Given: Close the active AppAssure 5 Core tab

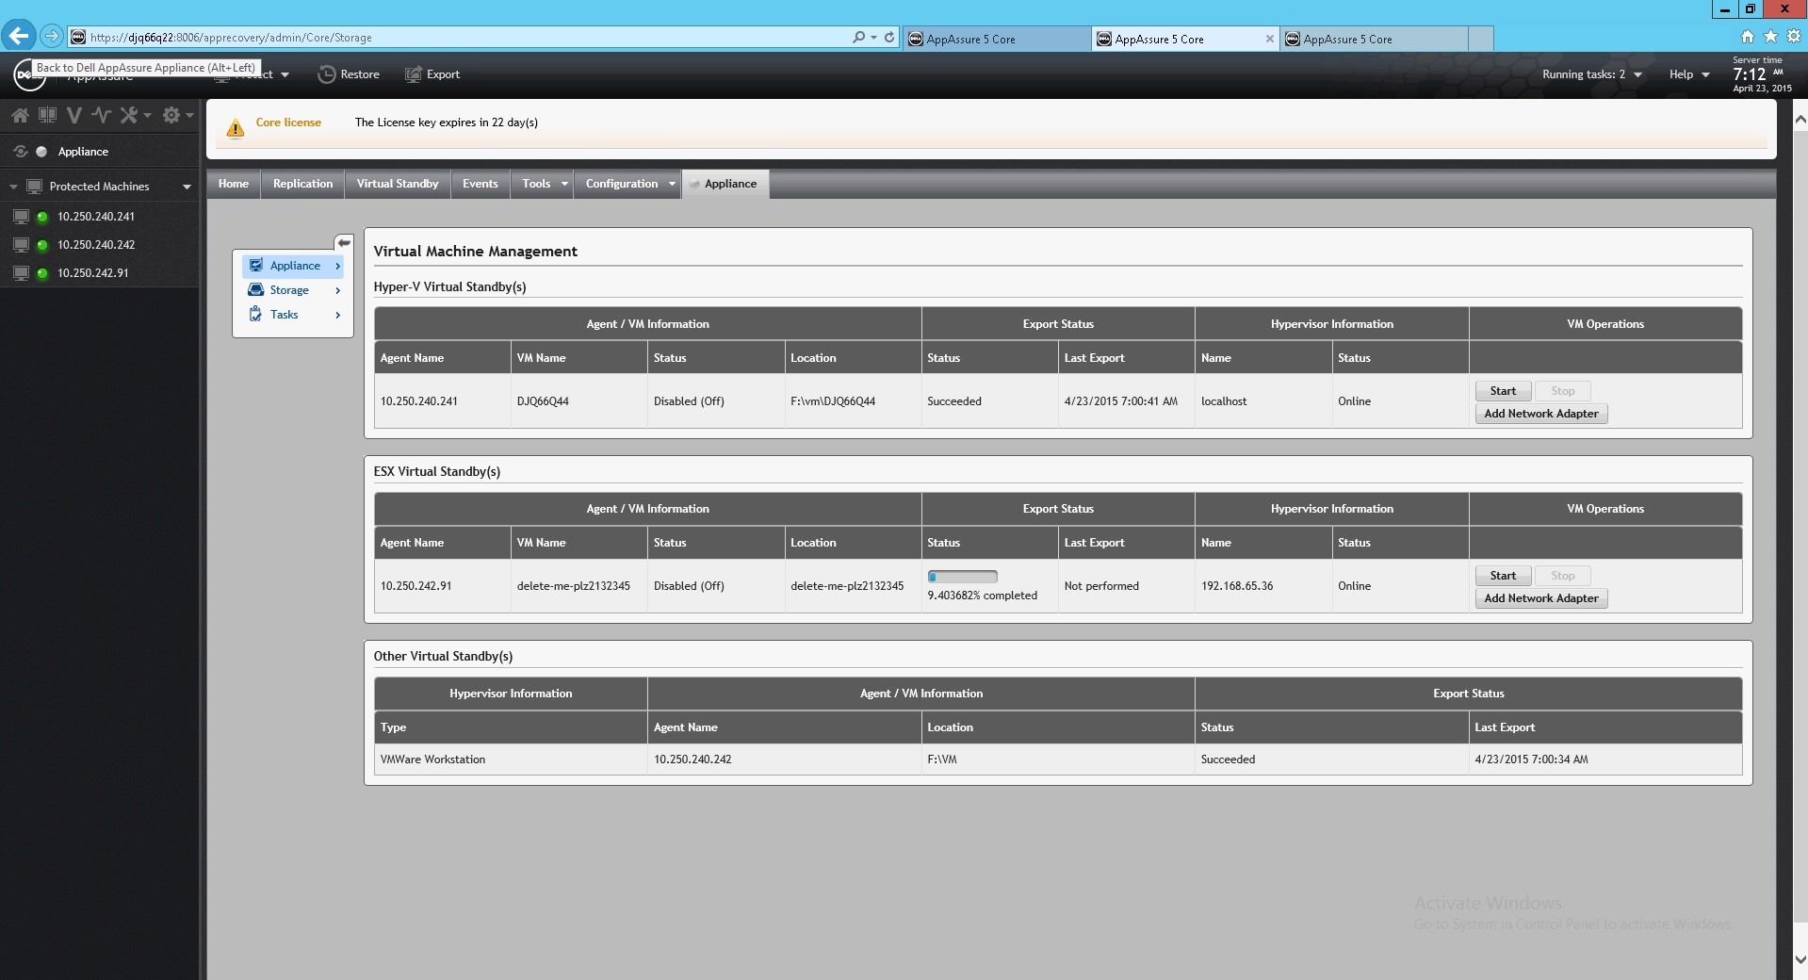Looking at the screenshot, I should 1269,39.
